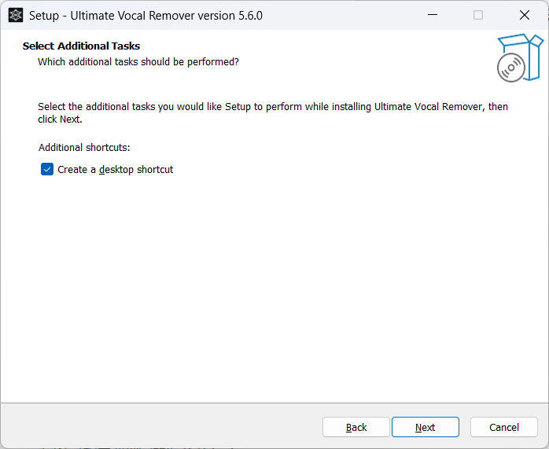Uncheck the desktop shortcut checkbox
549x449 pixels.
pos(47,169)
